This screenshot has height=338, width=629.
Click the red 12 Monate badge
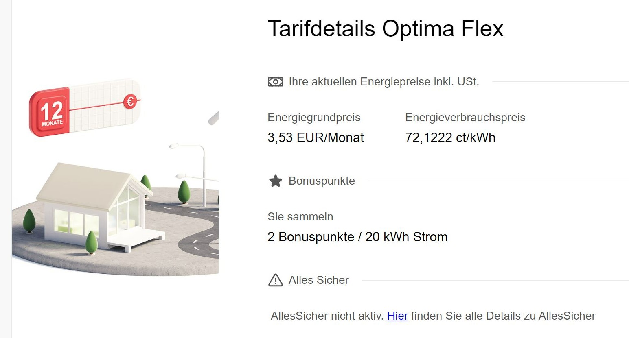coord(49,111)
